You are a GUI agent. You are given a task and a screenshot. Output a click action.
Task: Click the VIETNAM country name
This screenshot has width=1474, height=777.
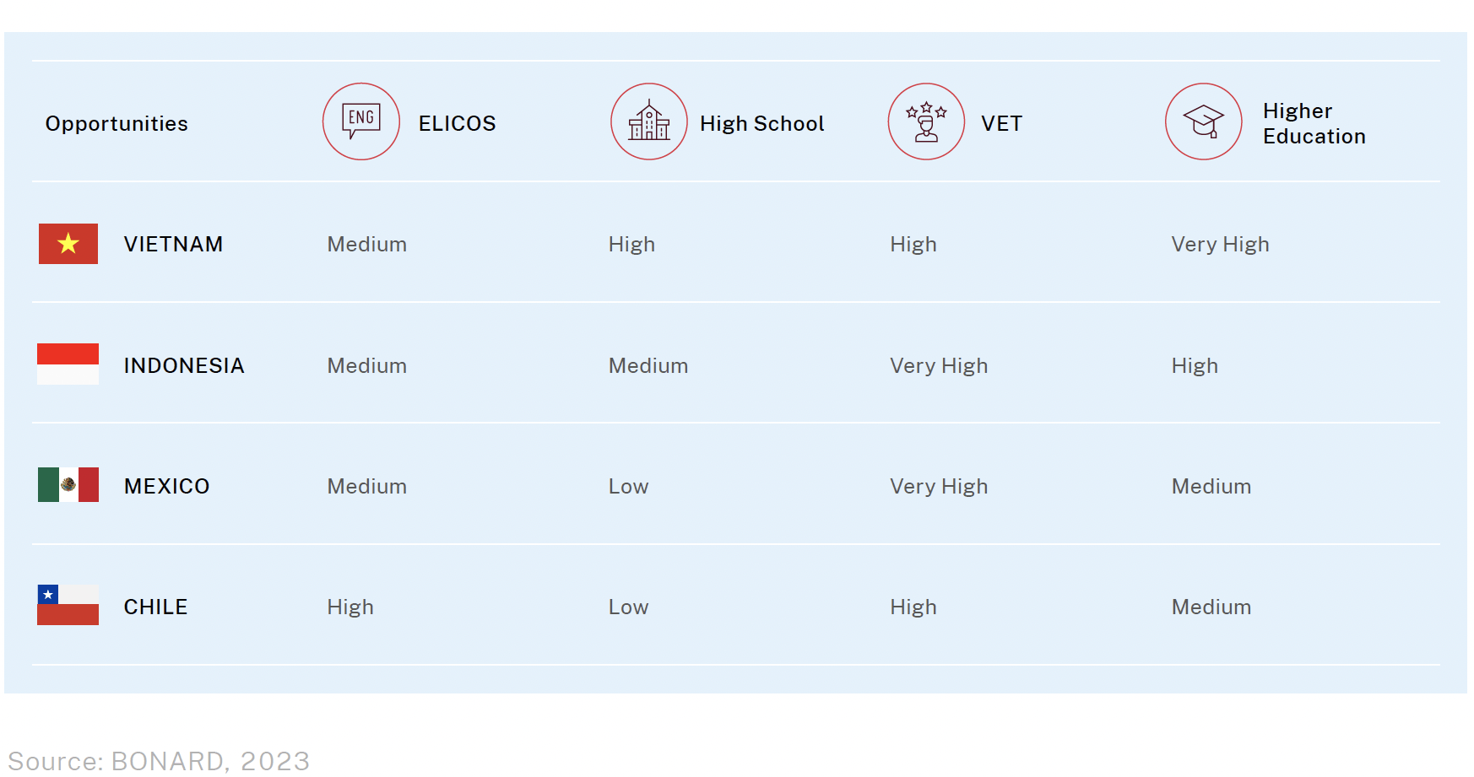[x=173, y=244]
